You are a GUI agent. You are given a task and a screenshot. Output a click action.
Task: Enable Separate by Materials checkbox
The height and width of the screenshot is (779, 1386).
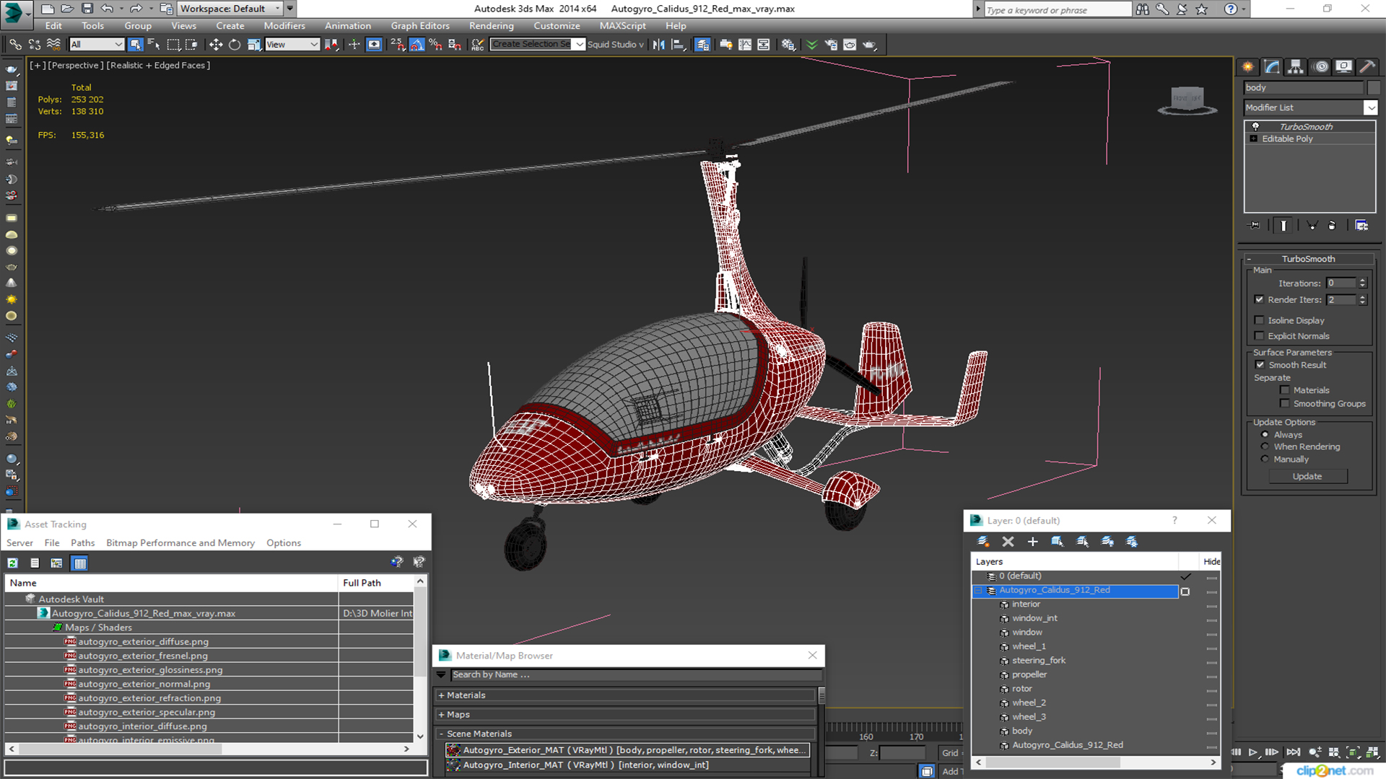point(1285,390)
